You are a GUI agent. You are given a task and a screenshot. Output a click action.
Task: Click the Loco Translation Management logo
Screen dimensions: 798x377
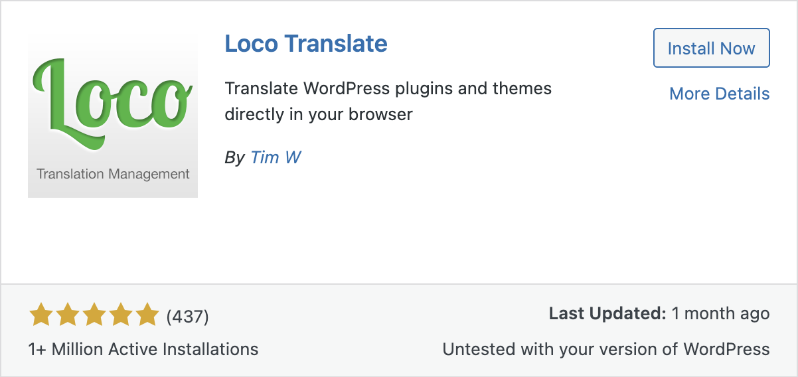(x=113, y=113)
